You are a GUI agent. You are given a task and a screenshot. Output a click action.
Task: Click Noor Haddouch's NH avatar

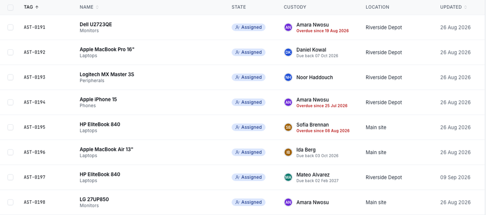(x=288, y=77)
